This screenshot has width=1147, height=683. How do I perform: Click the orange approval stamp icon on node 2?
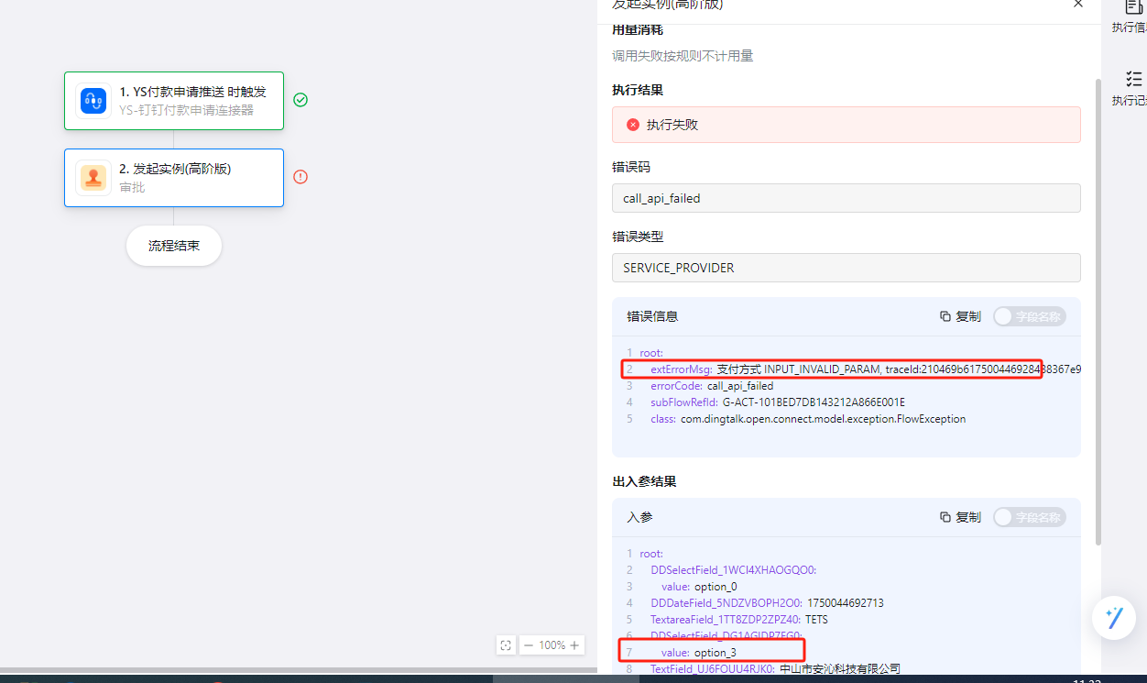click(x=93, y=178)
